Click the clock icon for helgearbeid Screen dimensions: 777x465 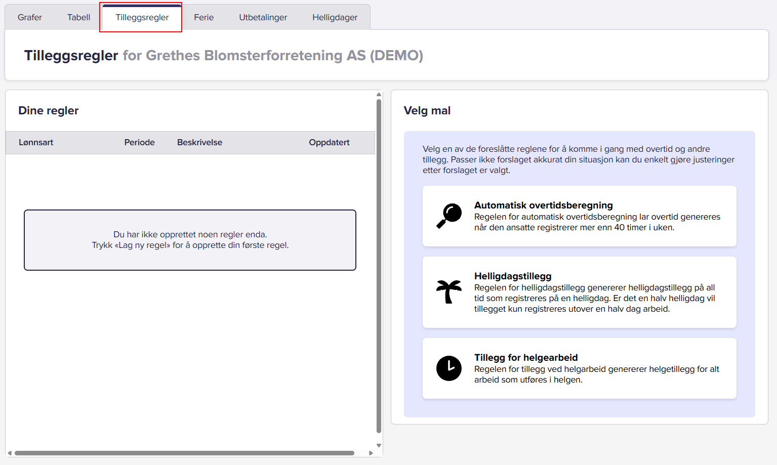pyautogui.click(x=449, y=368)
